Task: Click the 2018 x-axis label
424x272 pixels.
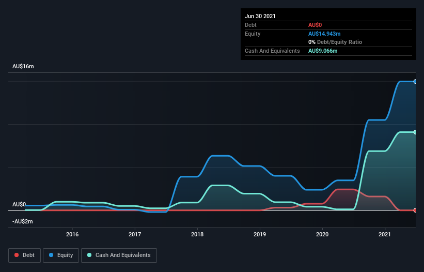Action: (x=197, y=234)
